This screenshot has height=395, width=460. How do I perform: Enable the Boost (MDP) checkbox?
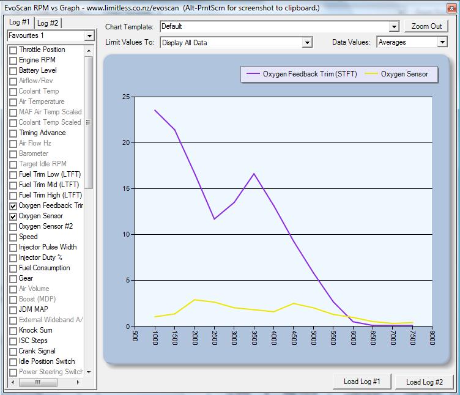13,300
